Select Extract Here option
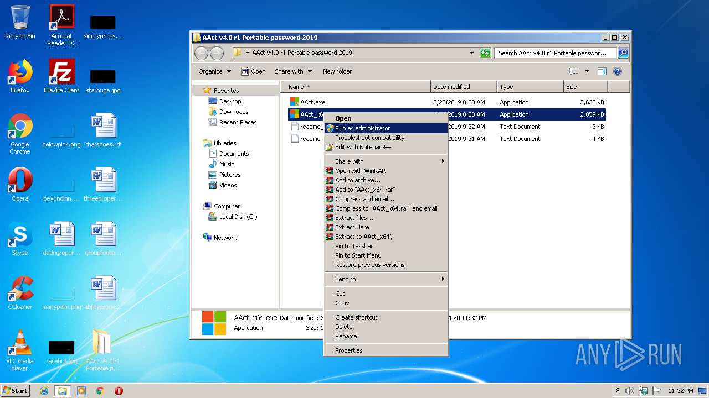The image size is (709, 398). [x=386, y=227]
